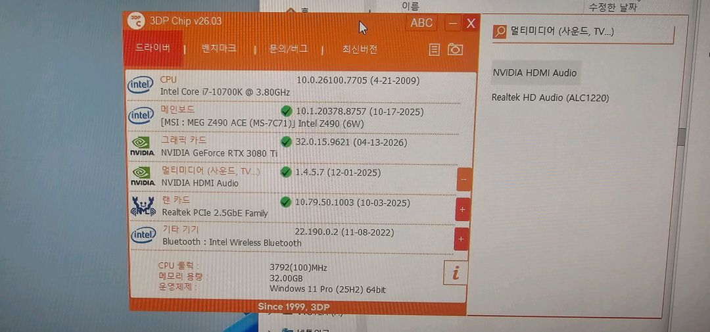
Task: Expand the 기타 기기 device list with plus button
Action: pos(461,239)
